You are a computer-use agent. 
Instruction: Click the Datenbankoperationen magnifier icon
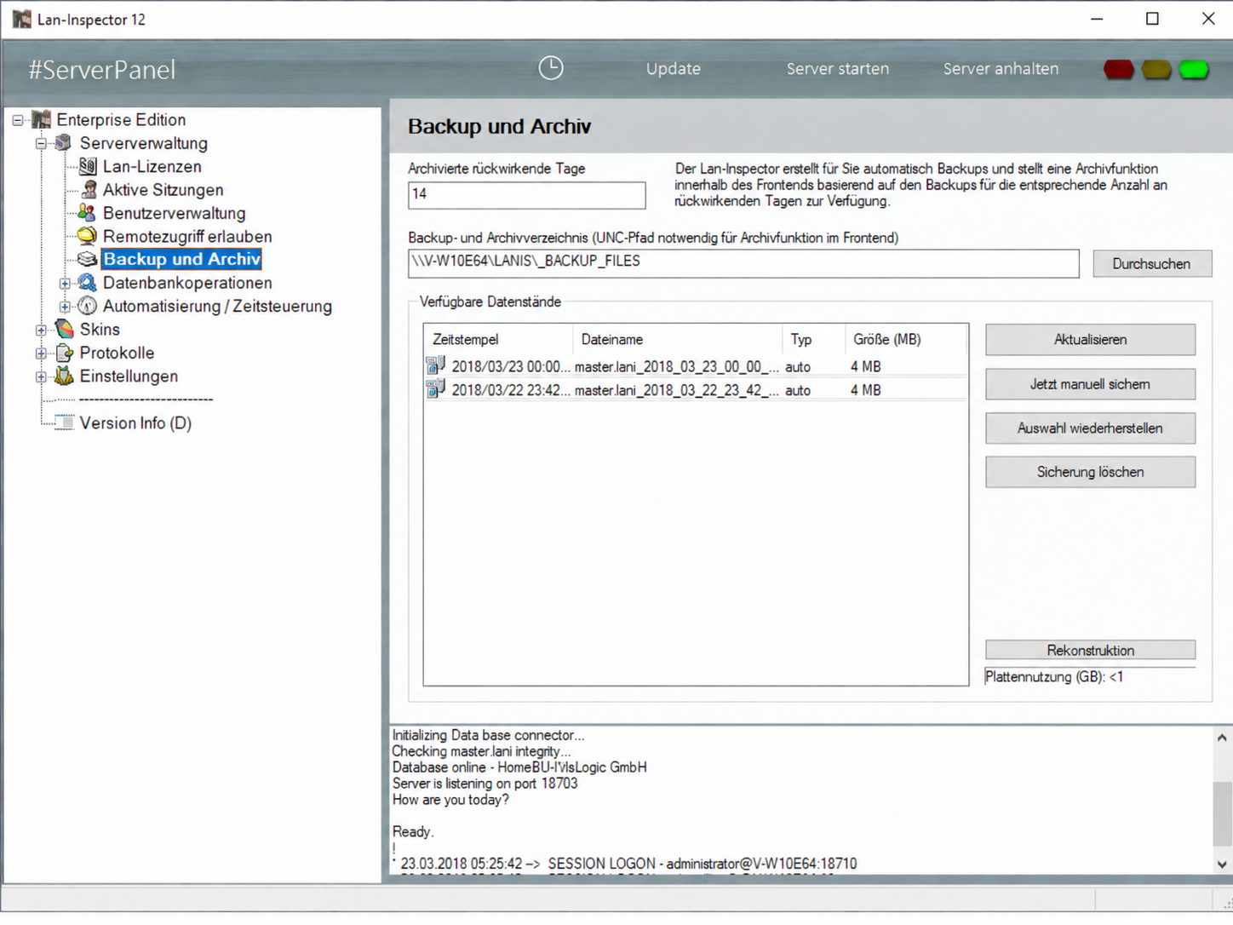(x=87, y=282)
